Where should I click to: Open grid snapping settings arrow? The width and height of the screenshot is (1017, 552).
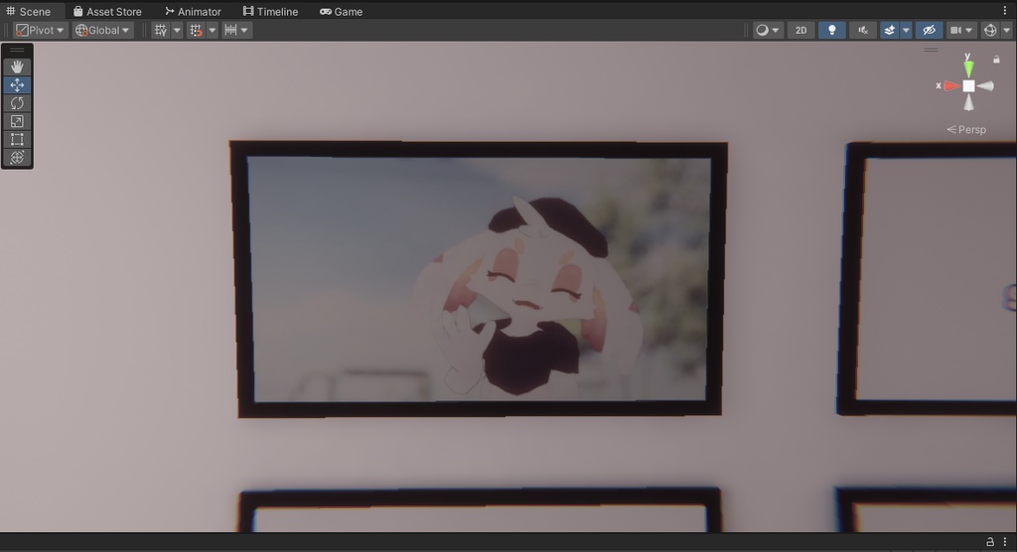(213, 30)
